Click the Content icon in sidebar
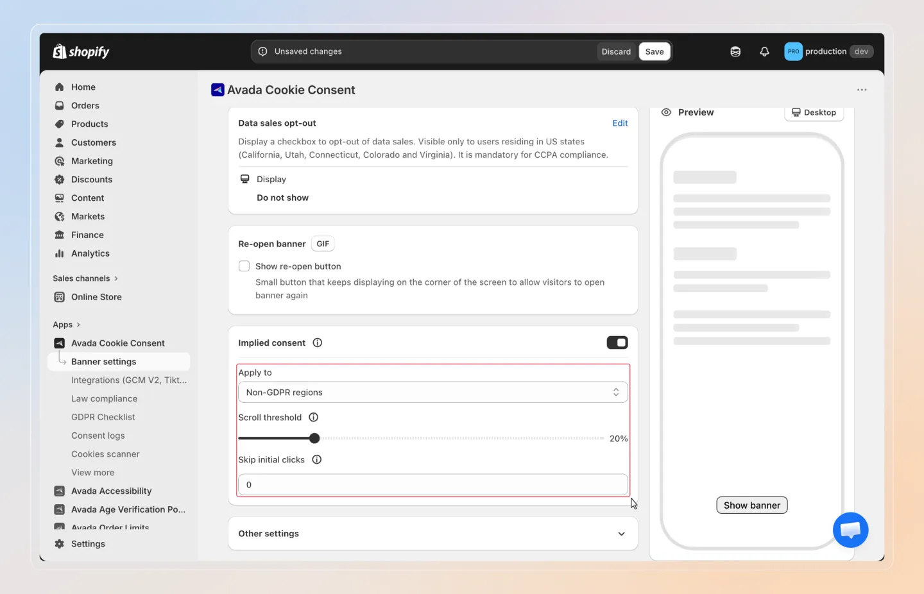The width and height of the screenshot is (924, 594). point(60,198)
